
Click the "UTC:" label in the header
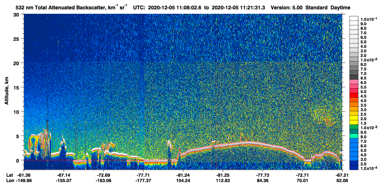click(x=139, y=8)
